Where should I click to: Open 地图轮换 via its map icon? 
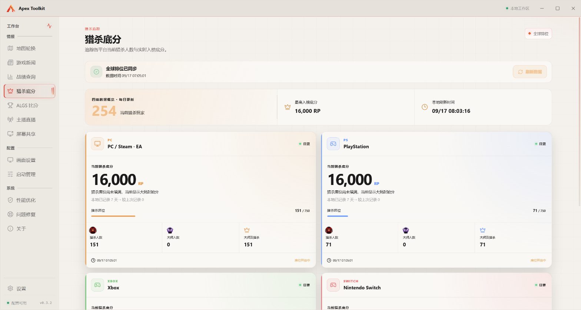pyautogui.click(x=10, y=48)
